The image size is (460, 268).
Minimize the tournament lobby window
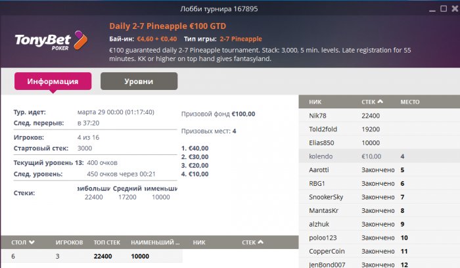(432, 9)
